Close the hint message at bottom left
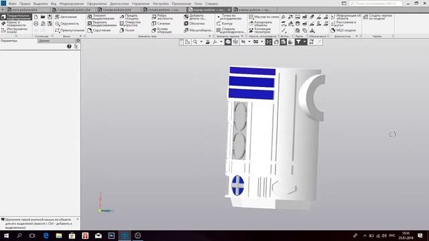The image size is (429, 241). (78, 219)
